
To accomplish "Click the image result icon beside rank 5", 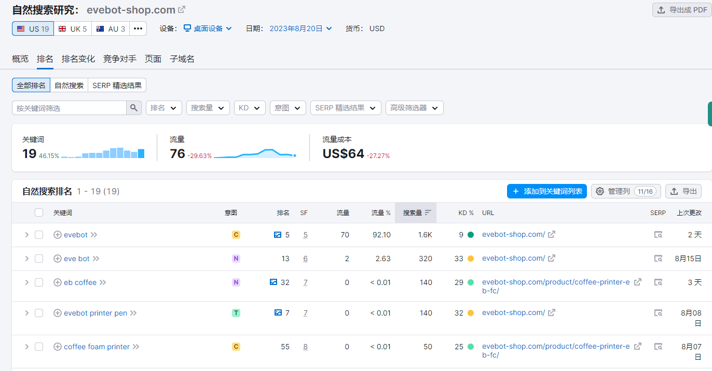I will point(278,235).
